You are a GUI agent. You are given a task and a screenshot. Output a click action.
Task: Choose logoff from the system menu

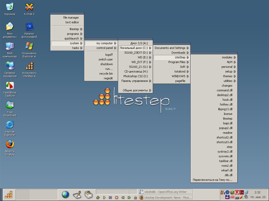pos(101,55)
